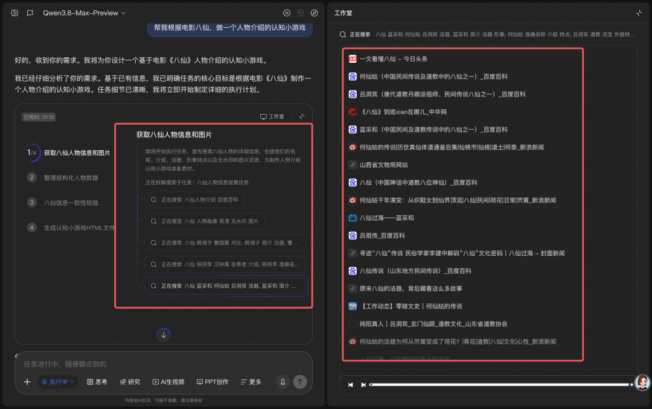The image size is (652, 409).
Task: Open result 山西省文物局网站
Action: click(x=383, y=165)
